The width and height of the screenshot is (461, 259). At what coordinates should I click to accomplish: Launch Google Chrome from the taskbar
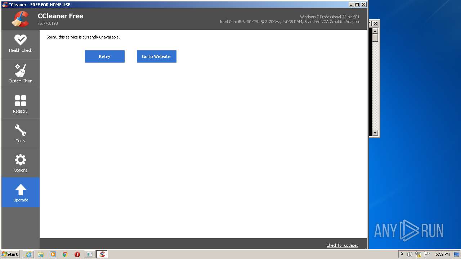coord(65,254)
